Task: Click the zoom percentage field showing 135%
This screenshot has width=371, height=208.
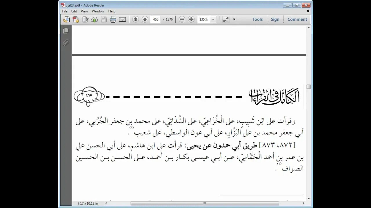Action: coord(204,19)
